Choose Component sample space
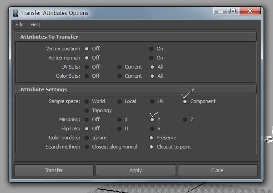 tap(185, 101)
